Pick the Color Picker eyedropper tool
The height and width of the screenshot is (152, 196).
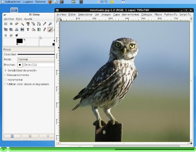(x=44, y=24)
